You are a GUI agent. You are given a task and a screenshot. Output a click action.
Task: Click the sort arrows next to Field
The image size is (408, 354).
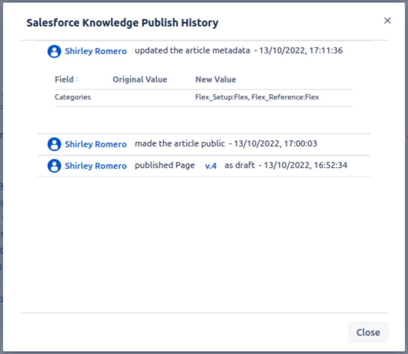[77, 80]
